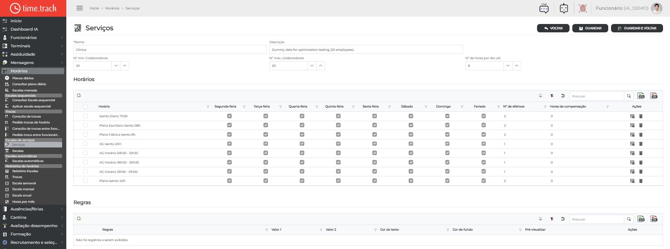Toggle Segunda-feira for Isento Diario 7h00

(229, 116)
